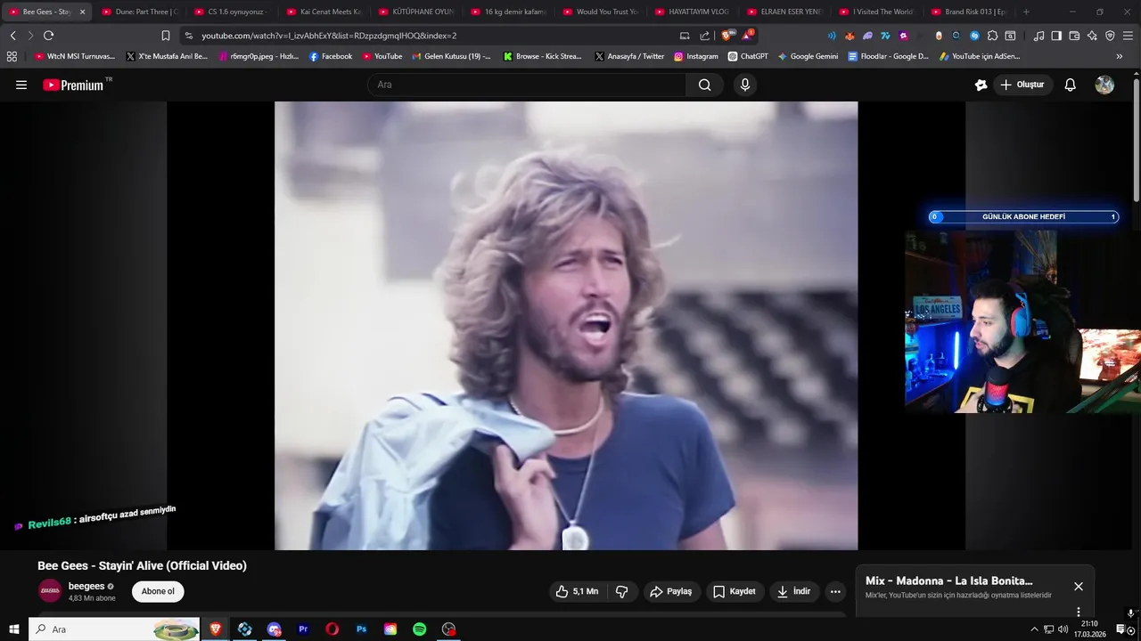
Task: Open a new tab with plus button
Action: [1026, 12]
